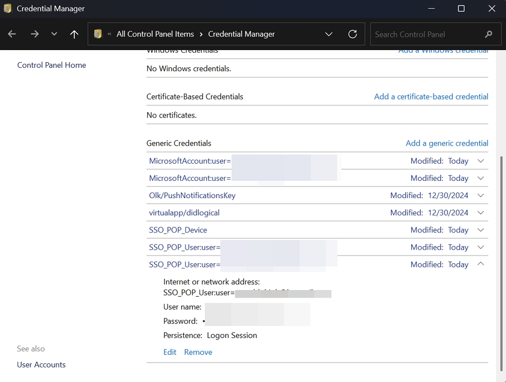506x382 pixels.
Task: Minimize the Credential Manager window
Action: 431,9
